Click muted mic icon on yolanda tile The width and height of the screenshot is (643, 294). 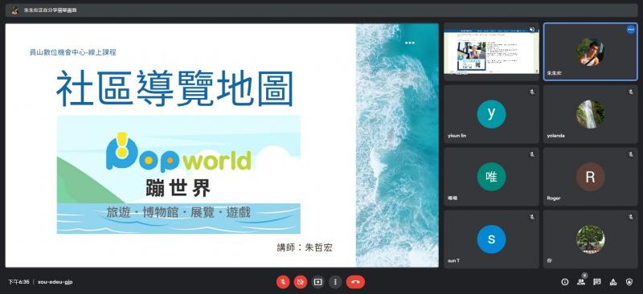pyautogui.click(x=631, y=92)
